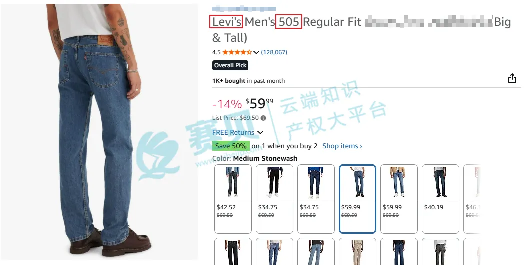Click the Save 50% green badge

[x=231, y=146]
